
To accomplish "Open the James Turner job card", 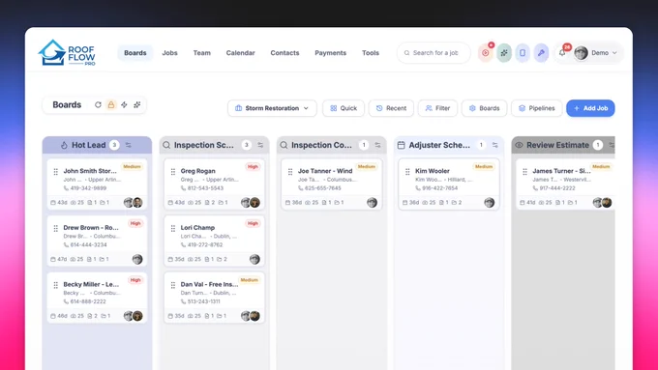I will [x=565, y=184].
